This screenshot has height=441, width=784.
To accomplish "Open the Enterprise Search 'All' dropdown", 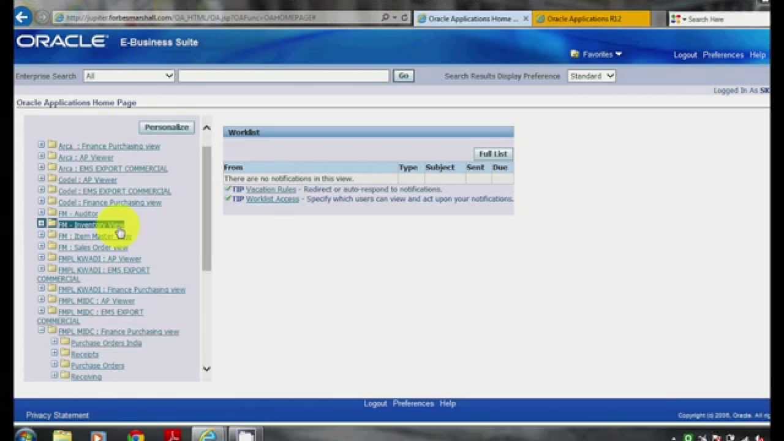I will click(x=129, y=76).
